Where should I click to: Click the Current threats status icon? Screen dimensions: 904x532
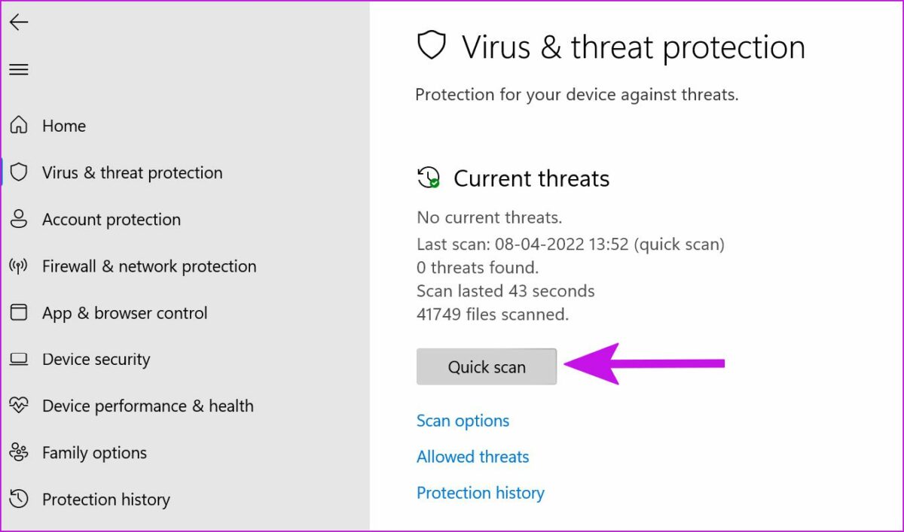point(429,178)
